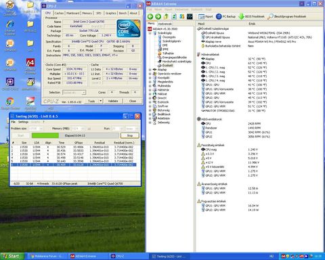Screen dimensions: 325x260
Task: Click the '+12 V' voltage row in AIDA64
Action: click(230, 162)
